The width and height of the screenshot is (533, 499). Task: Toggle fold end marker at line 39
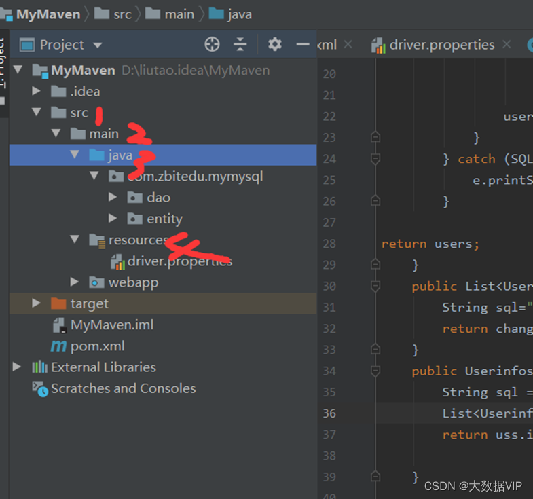point(375,476)
